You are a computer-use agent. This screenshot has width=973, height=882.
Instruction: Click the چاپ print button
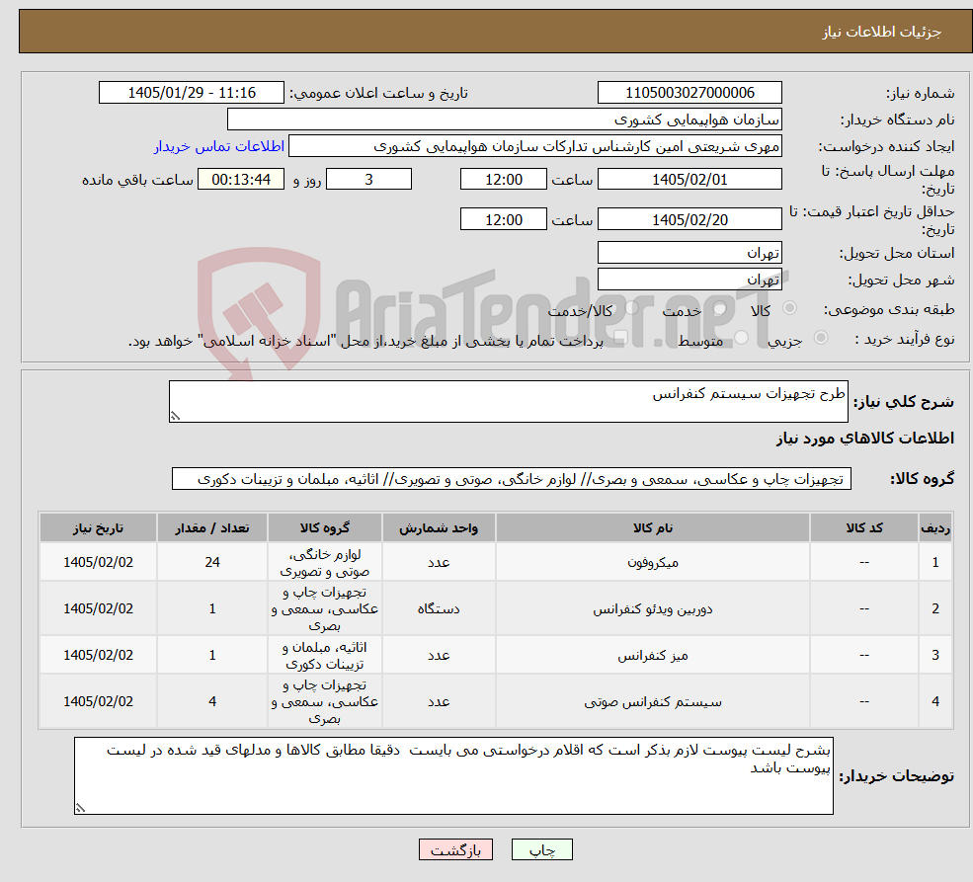[x=541, y=849]
